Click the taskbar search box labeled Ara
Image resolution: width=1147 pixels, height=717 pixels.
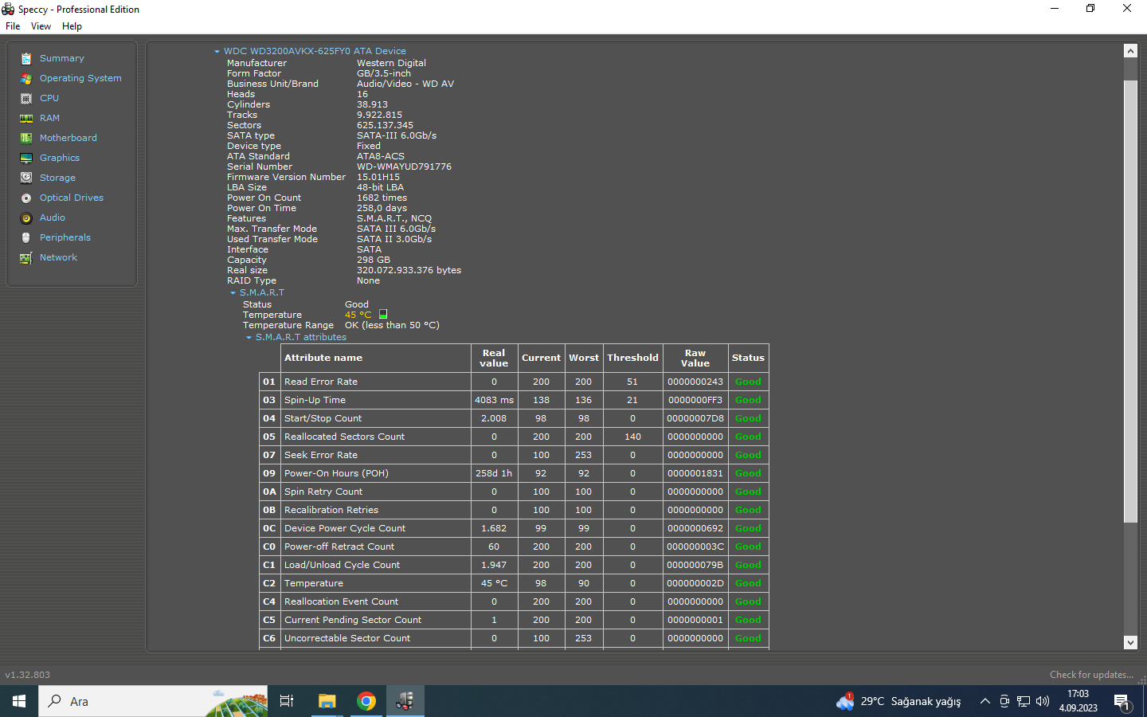[154, 701]
